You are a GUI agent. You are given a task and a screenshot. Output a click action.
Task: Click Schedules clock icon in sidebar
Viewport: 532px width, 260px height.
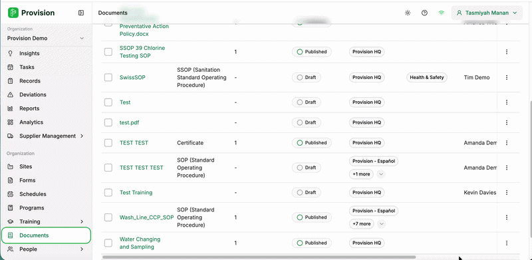(11, 194)
